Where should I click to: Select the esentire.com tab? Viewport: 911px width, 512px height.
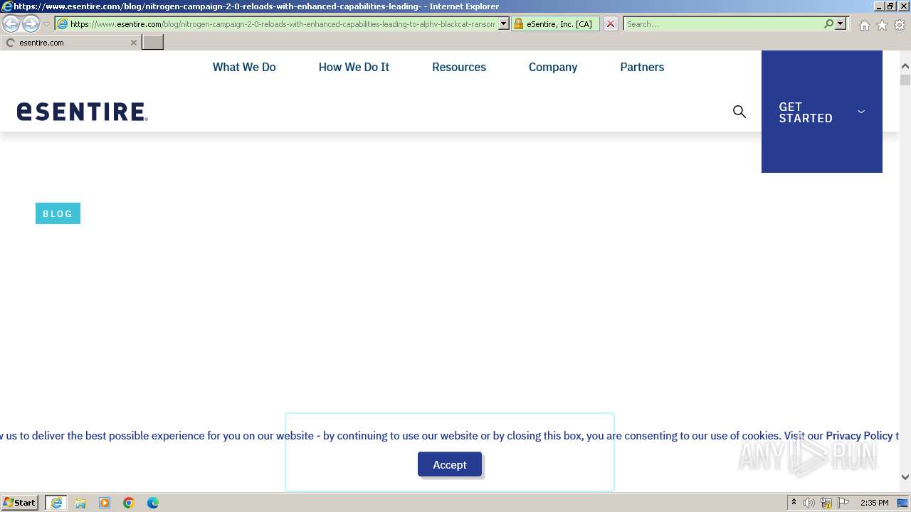pyautogui.click(x=71, y=43)
